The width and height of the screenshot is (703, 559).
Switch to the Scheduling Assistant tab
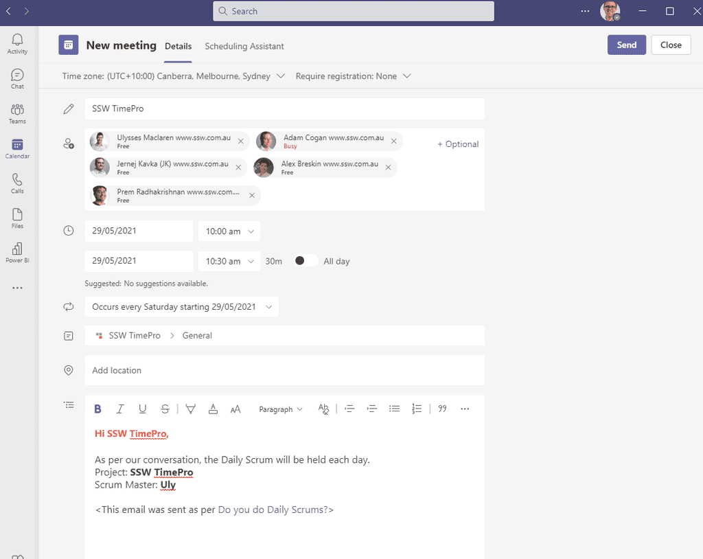tap(244, 46)
